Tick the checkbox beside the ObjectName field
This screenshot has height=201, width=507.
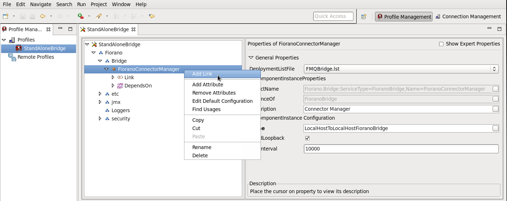[496, 89]
